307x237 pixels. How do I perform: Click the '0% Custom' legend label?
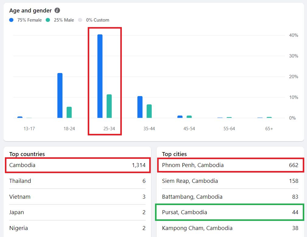[x=98, y=20]
